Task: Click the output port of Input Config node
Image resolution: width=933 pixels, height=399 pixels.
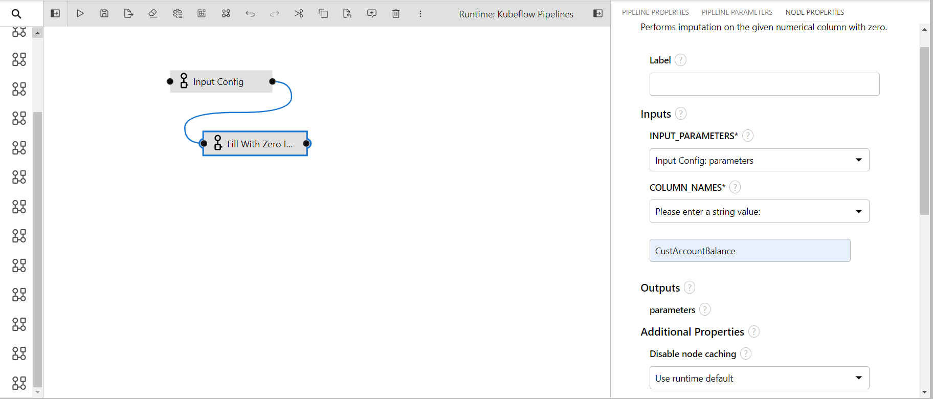Action: 272,81
